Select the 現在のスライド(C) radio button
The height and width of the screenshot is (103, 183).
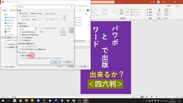pyautogui.click(x=30, y=13)
